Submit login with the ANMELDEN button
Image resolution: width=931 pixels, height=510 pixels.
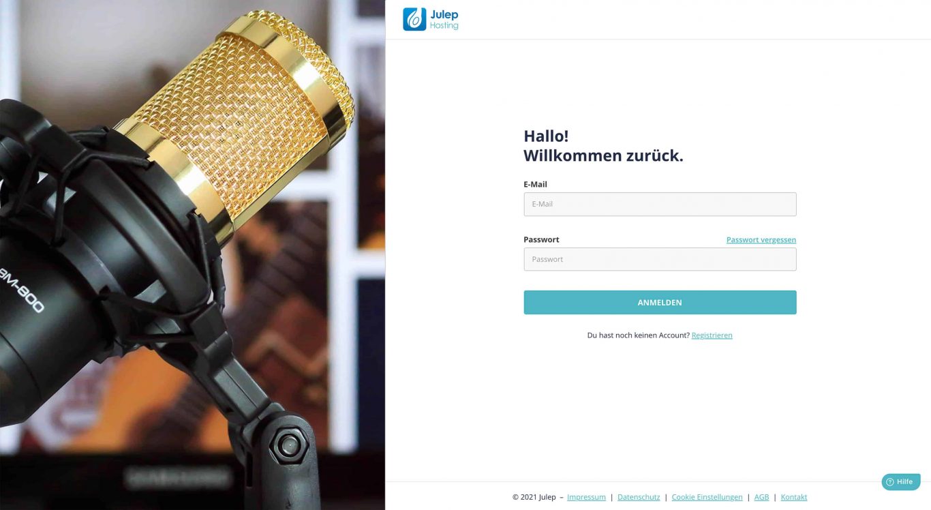[660, 303]
